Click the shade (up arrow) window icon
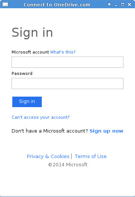Image resolution: width=135 pixels, height=197 pixels. [109, 4]
